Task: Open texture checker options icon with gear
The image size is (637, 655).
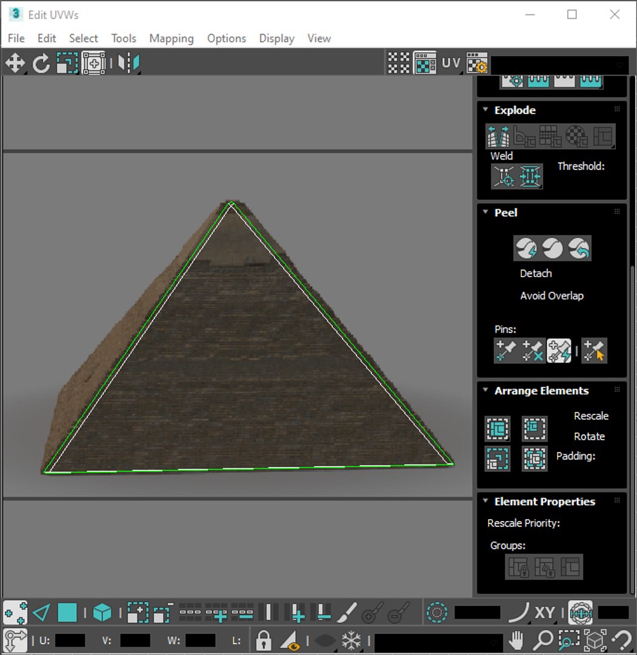Action: tap(477, 63)
